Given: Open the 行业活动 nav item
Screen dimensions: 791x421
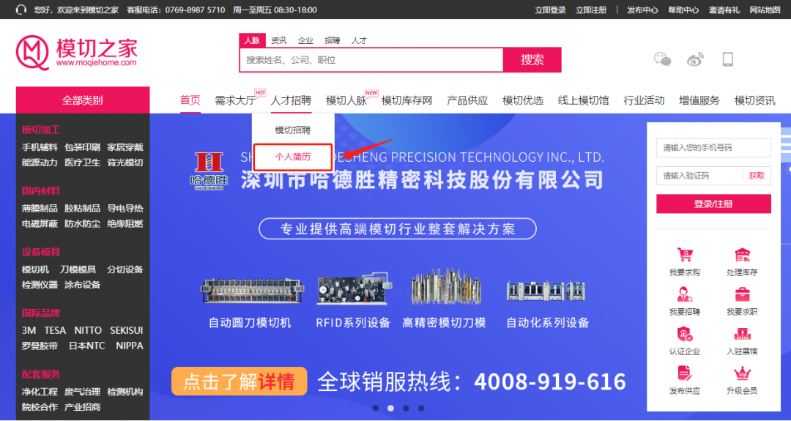Looking at the screenshot, I should pyautogui.click(x=644, y=100).
